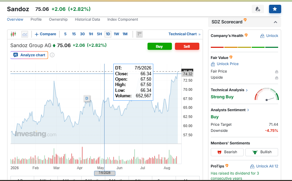
Task: Collapse the SDZ Scorecard panel
Action: click(275, 22)
